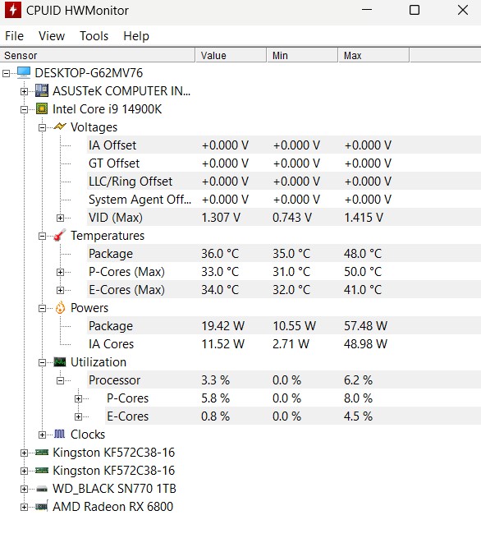Click the 50.0 °C P-Cores max value
Image resolution: width=481 pixels, height=552 pixels.
point(363,271)
